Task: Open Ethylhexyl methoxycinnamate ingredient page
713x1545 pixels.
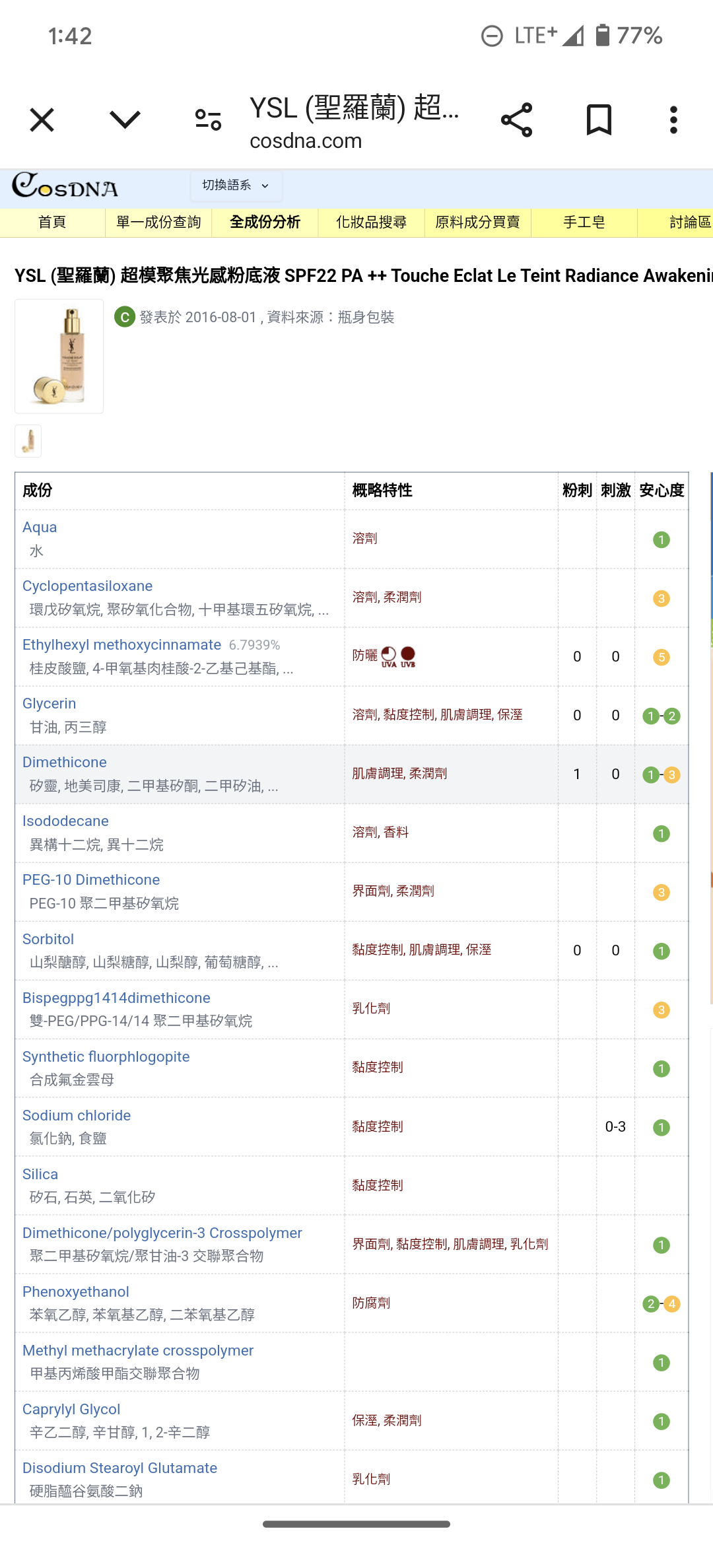Action: (x=121, y=645)
